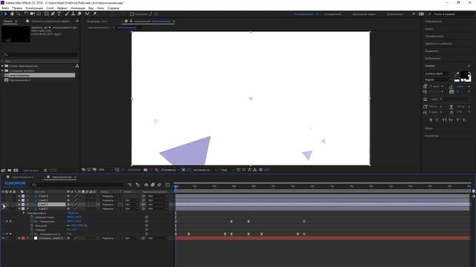Toggle Position property stopwatch
The image size is (476, 267).
tap(32, 221)
